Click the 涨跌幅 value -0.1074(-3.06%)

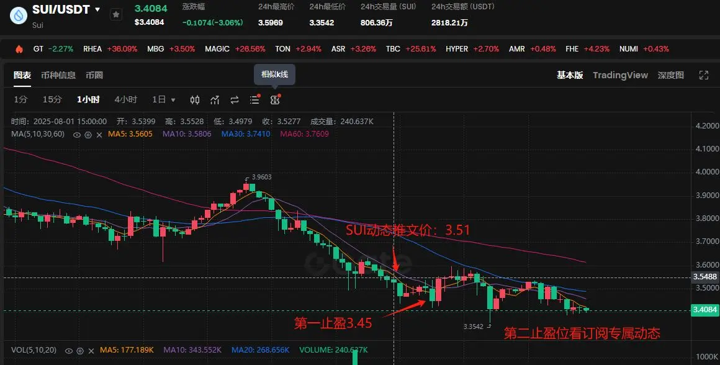(x=213, y=22)
